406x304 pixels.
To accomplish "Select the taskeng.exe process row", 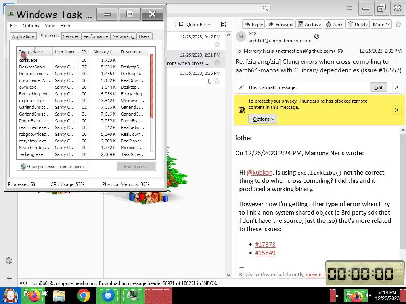I will pyautogui.click(x=83, y=154).
